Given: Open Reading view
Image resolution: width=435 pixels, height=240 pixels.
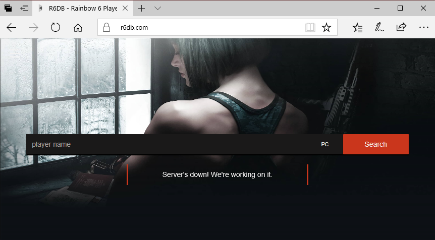Looking at the screenshot, I should tap(310, 27).
